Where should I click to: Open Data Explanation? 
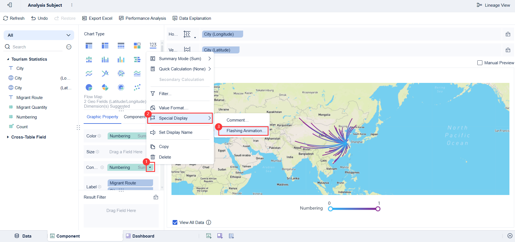(x=192, y=18)
